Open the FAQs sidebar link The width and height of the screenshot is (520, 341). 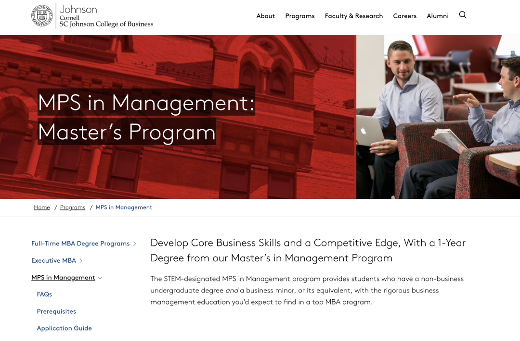[44, 294]
